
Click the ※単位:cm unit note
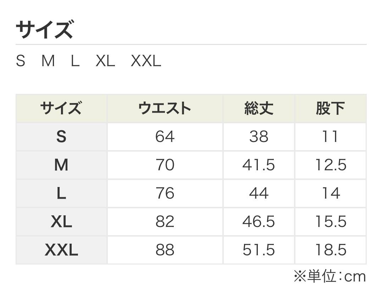pos(329,277)
